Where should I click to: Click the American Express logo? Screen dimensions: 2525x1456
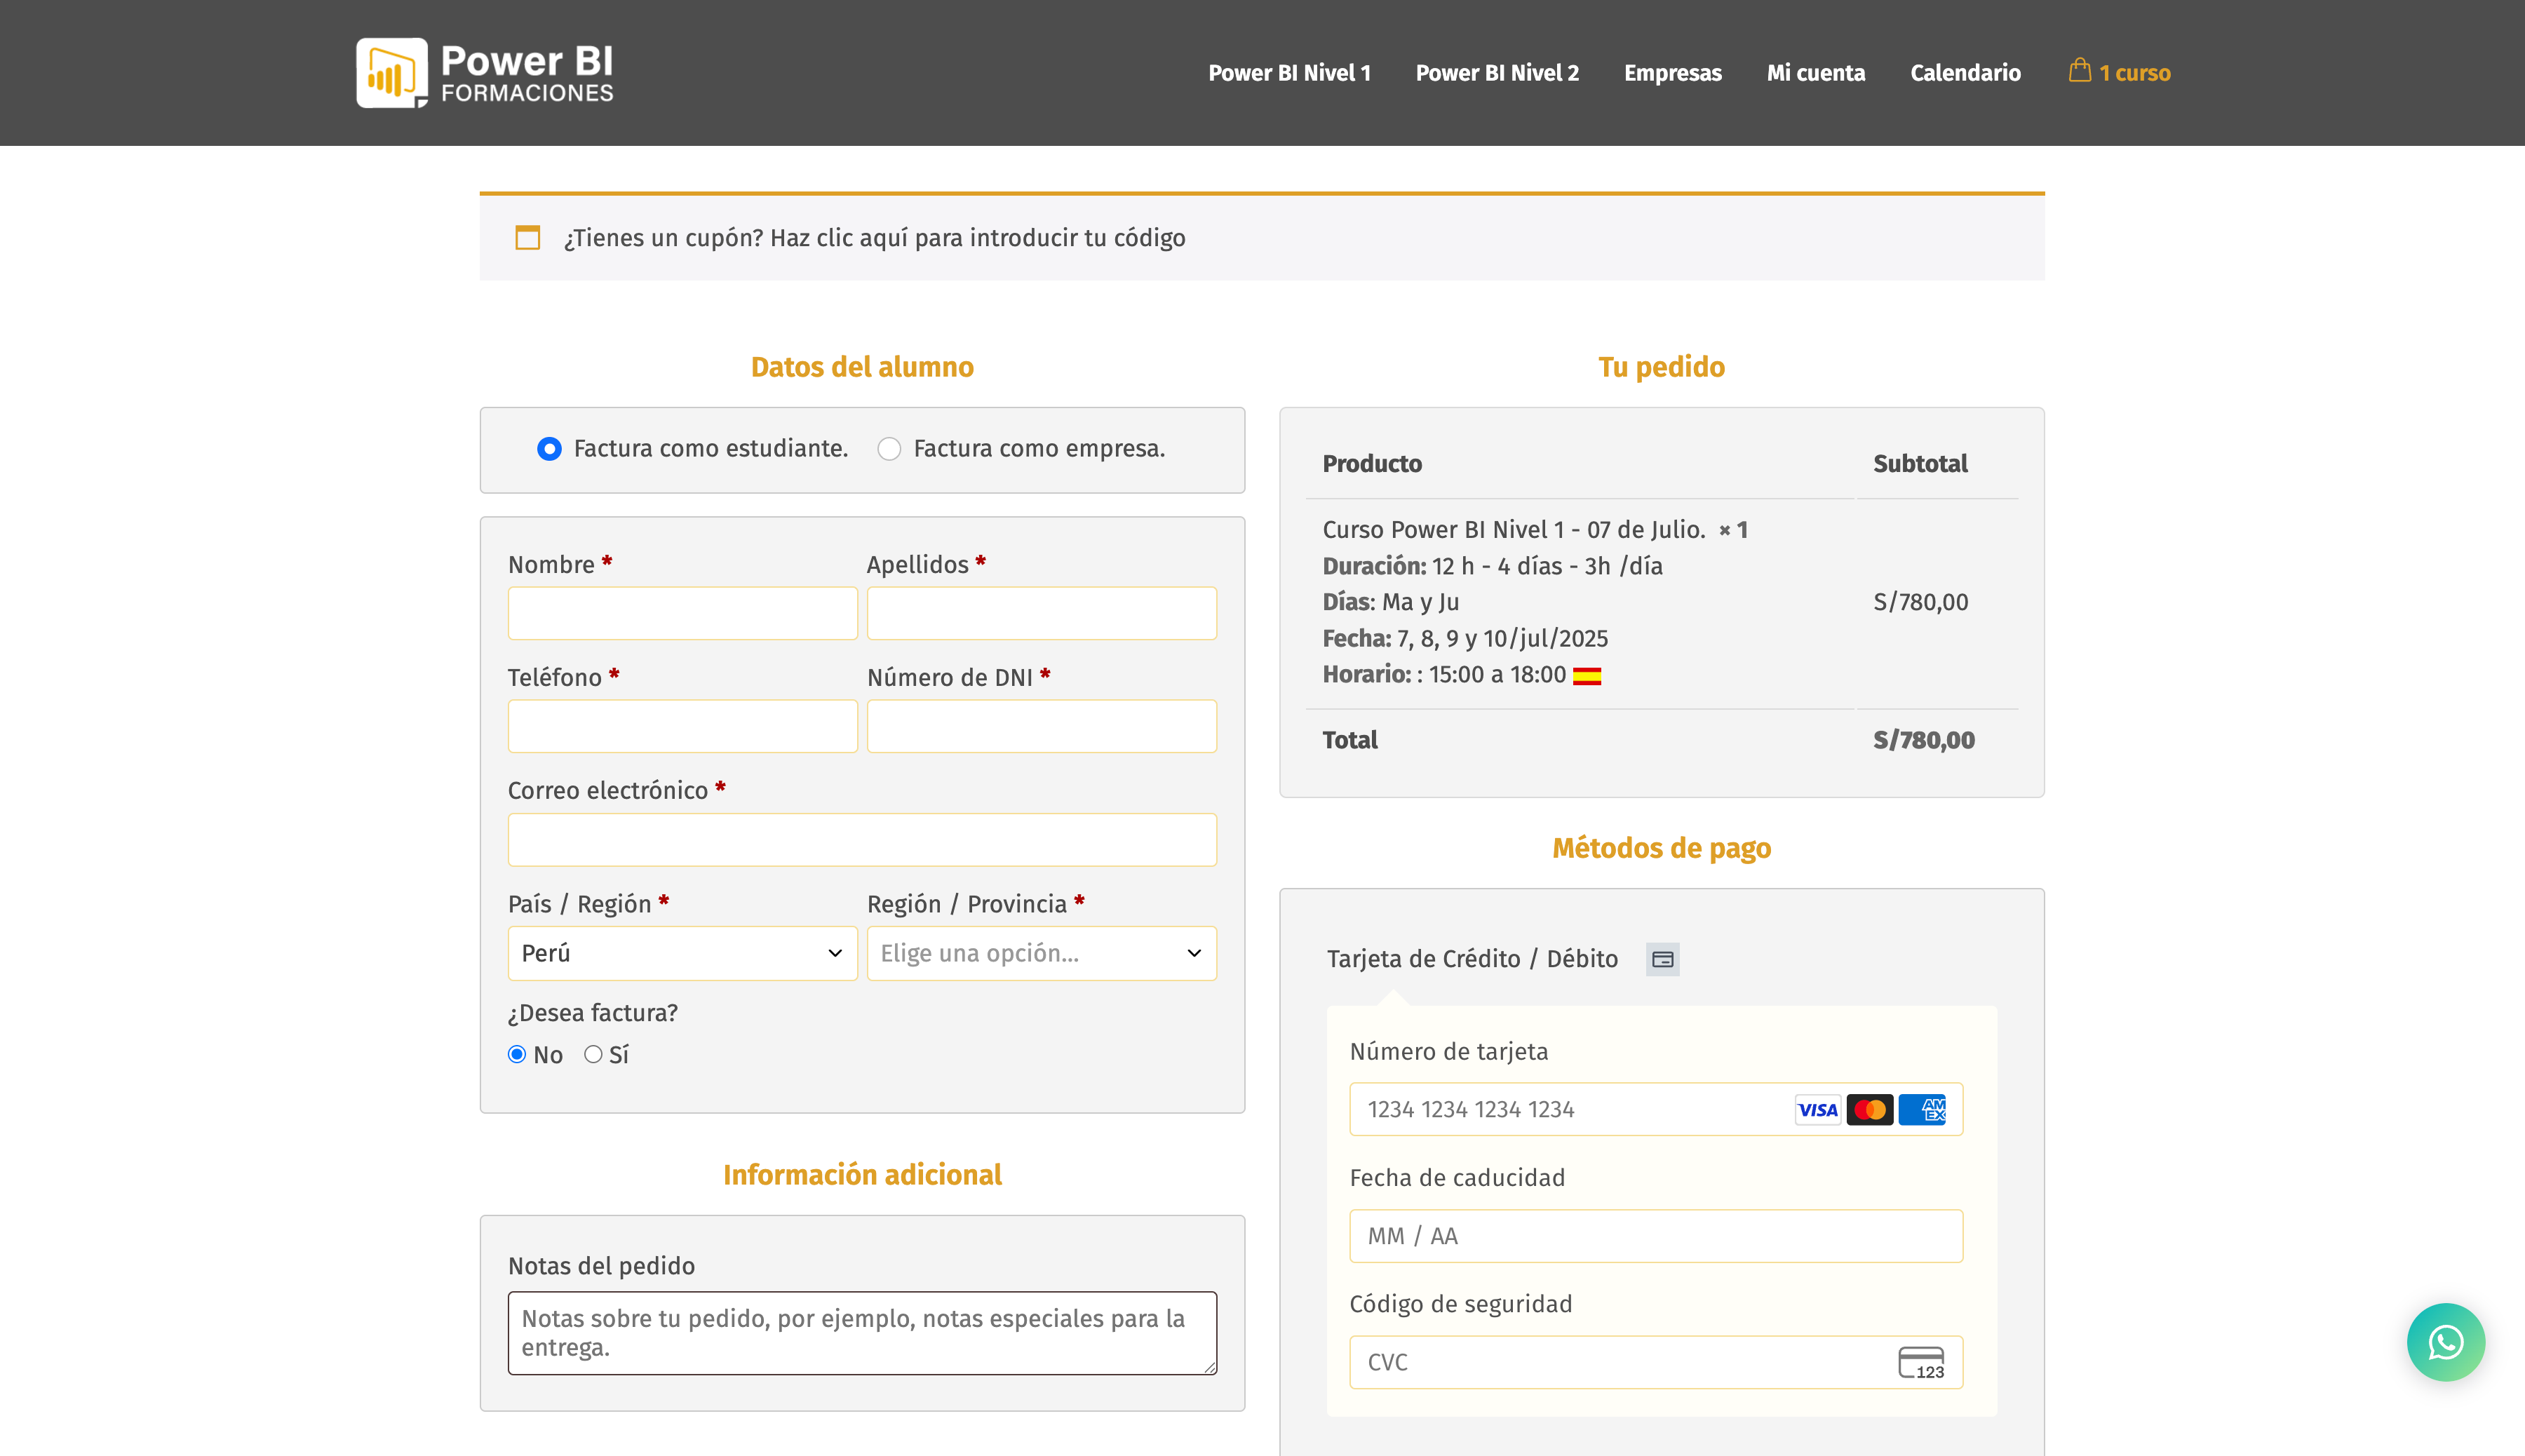point(1922,1109)
